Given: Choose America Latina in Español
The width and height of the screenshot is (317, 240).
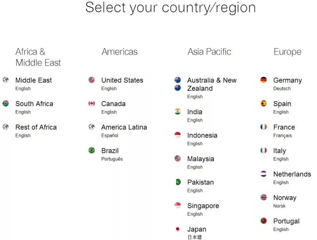Looking at the screenshot, I should coord(124,127).
